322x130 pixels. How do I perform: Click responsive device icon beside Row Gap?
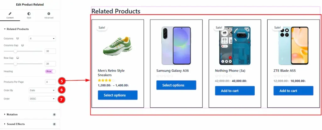18,58
